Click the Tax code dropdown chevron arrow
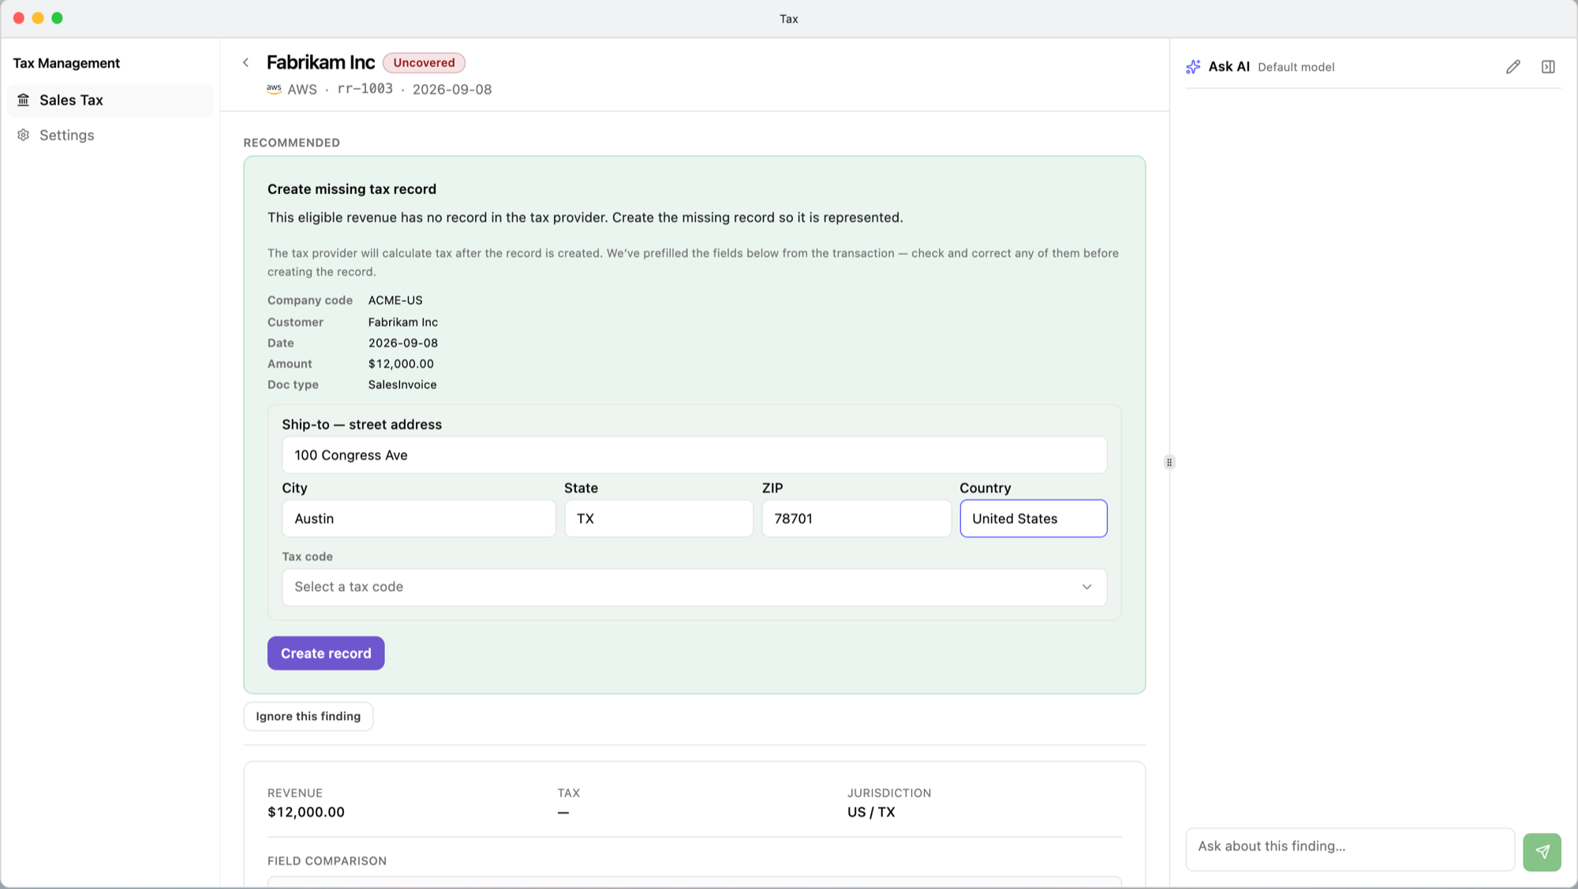The height and width of the screenshot is (889, 1578). tap(1086, 587)
